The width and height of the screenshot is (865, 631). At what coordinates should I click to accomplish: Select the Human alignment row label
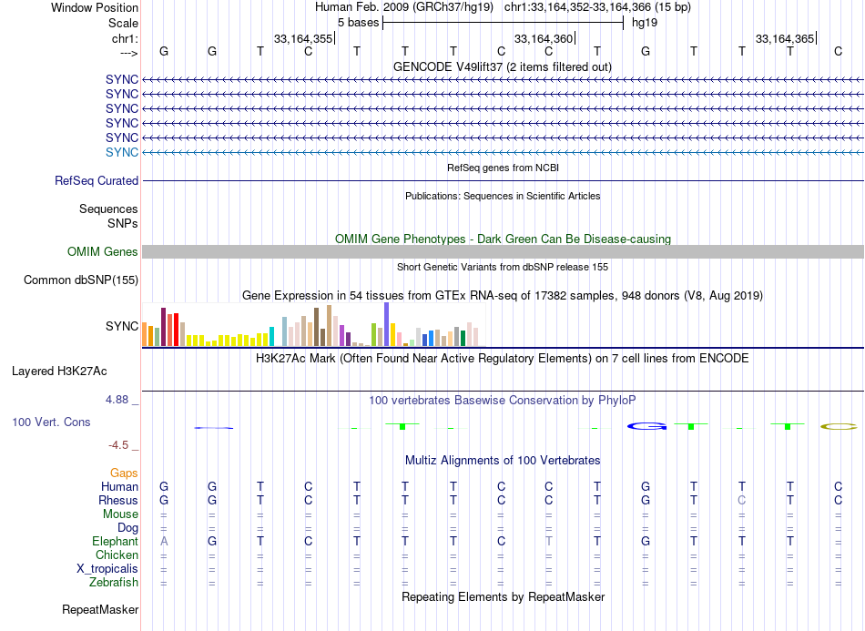click(x=119, y=486)
